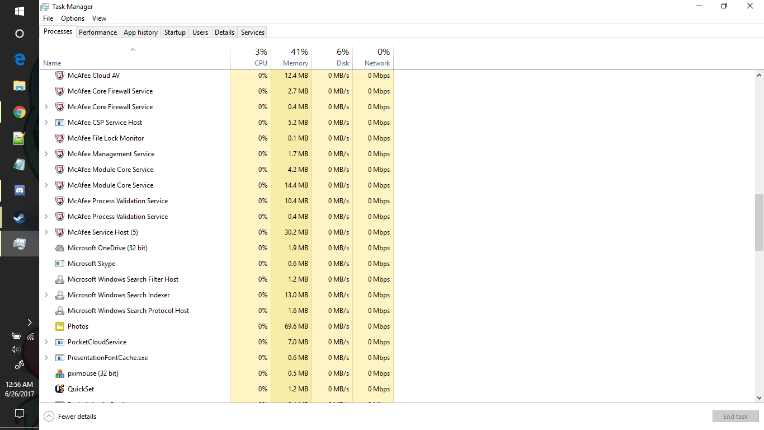Screen dimensions: 764x430
Task: Click the End task button
Action: [x=735, y=417]
